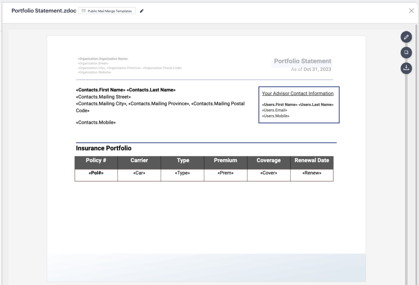Open the Public Mail Merge Templates folder tag
The height and width of the screenshot is (285, 419).
(x=107, y=11)
